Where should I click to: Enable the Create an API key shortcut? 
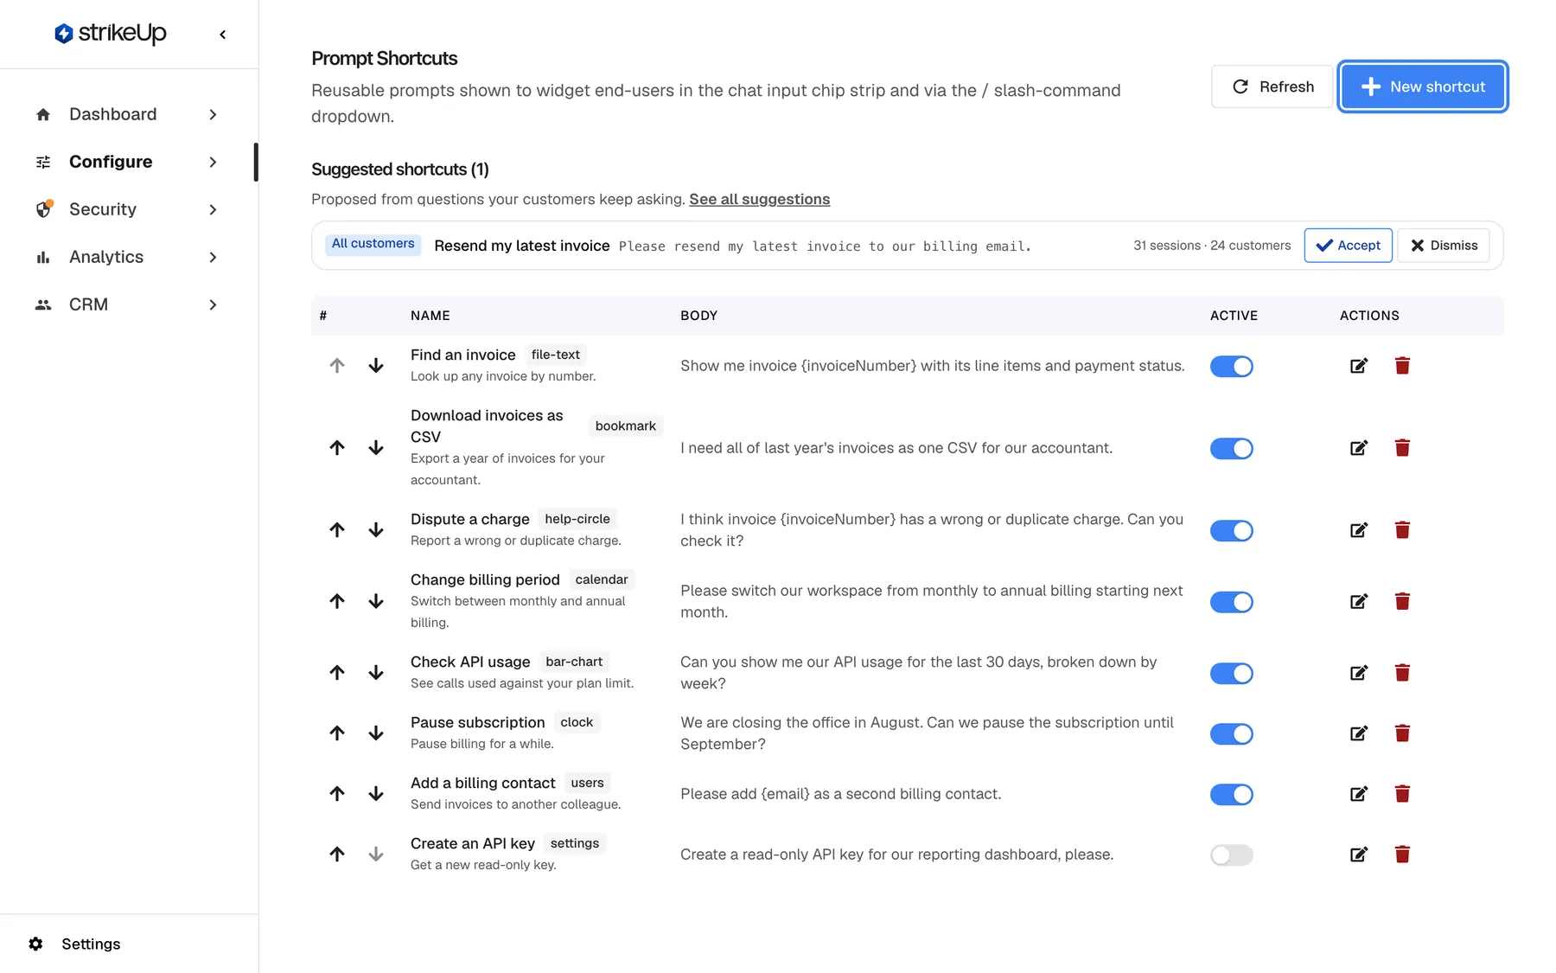[x=1232, y=855]
